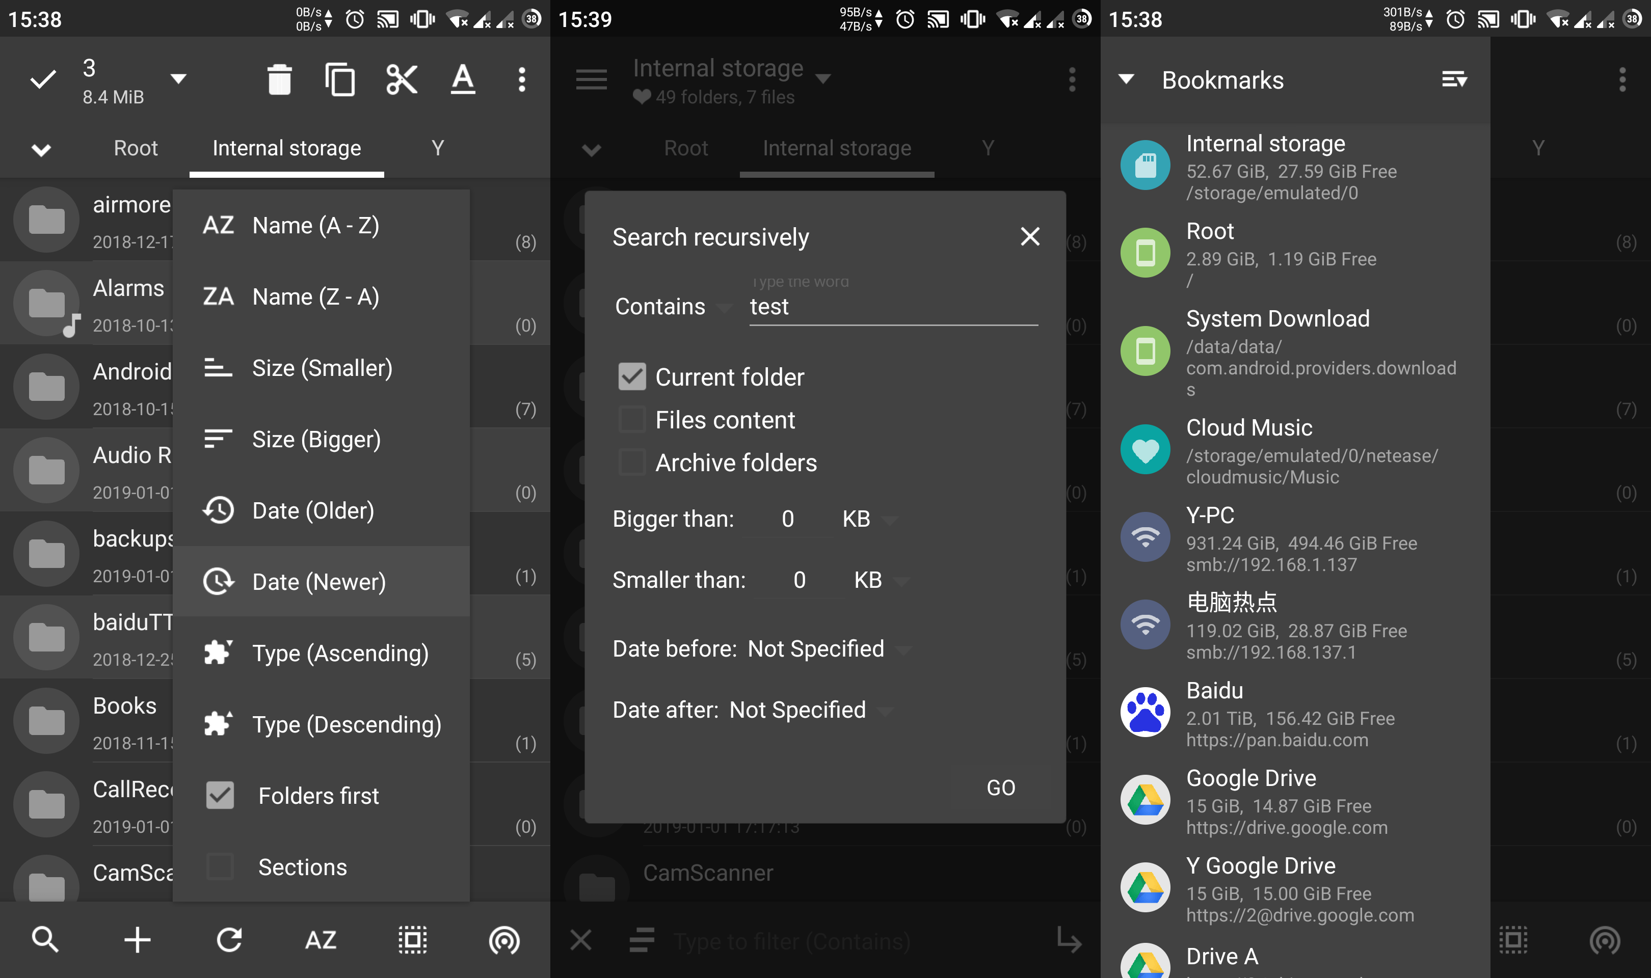Click the plus new item icon
The image size is (1651, 978).
point(137,939)
